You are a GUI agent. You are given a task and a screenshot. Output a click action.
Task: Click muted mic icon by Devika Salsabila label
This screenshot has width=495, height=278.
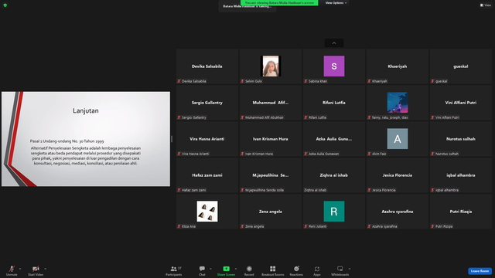pyautogui.click(x=179, y=81)
